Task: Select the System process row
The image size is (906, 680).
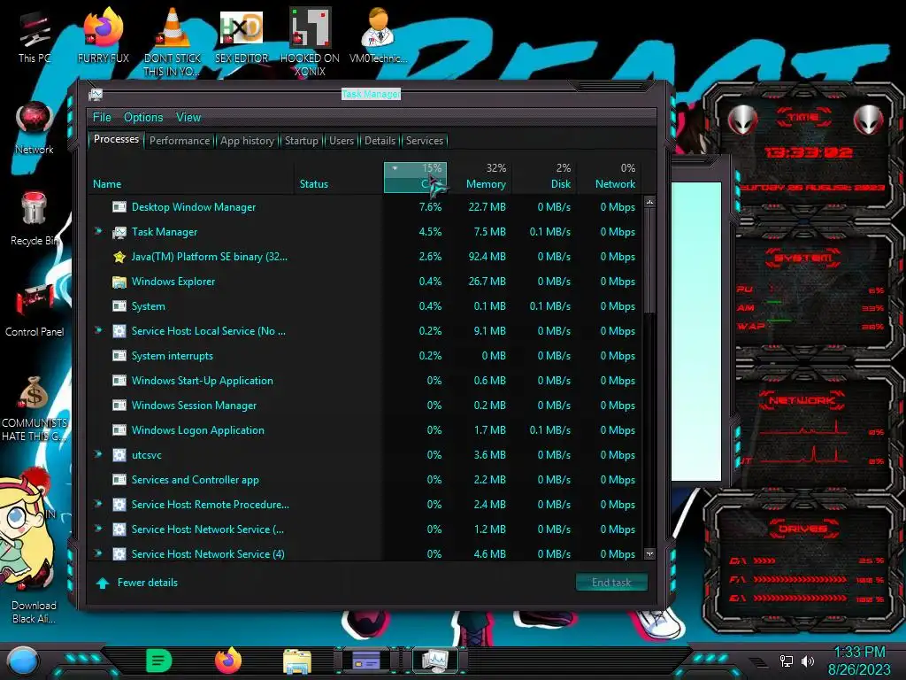Action: [x=365, y=305]
